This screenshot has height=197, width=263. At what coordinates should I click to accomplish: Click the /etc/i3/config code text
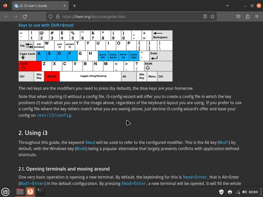point(54,115)
